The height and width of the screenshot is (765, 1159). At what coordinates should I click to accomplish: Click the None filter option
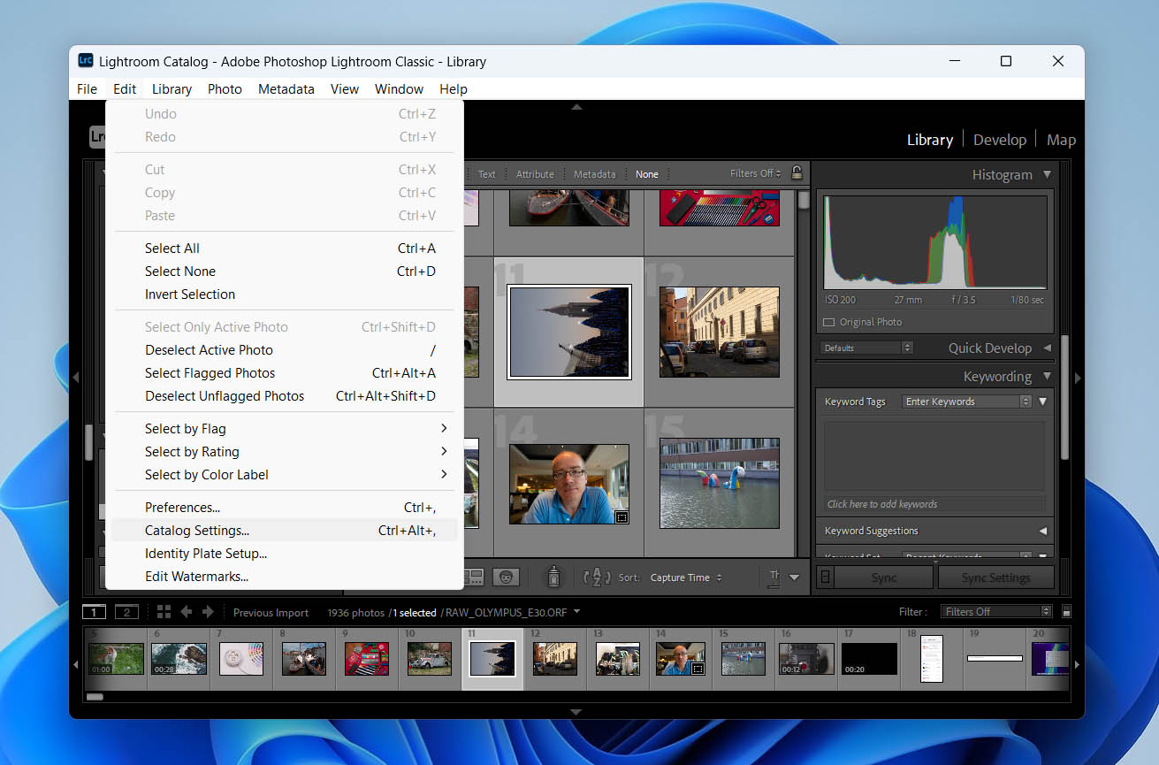(x=647, y=174)
